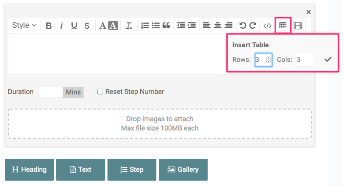Click the Duration input field
This screenshot has height=186, width=343.
51,92
